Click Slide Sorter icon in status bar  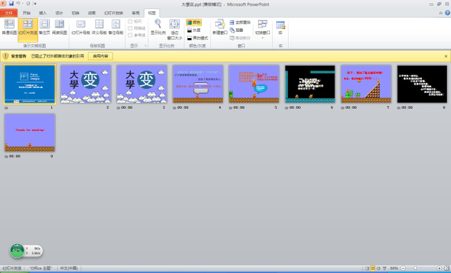[x=373, y=268]
